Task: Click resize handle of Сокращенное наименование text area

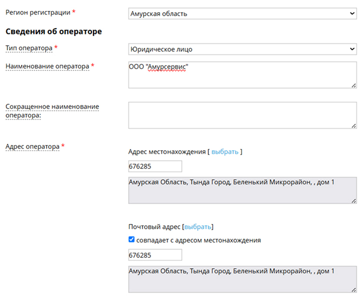Action: [354, 126]
